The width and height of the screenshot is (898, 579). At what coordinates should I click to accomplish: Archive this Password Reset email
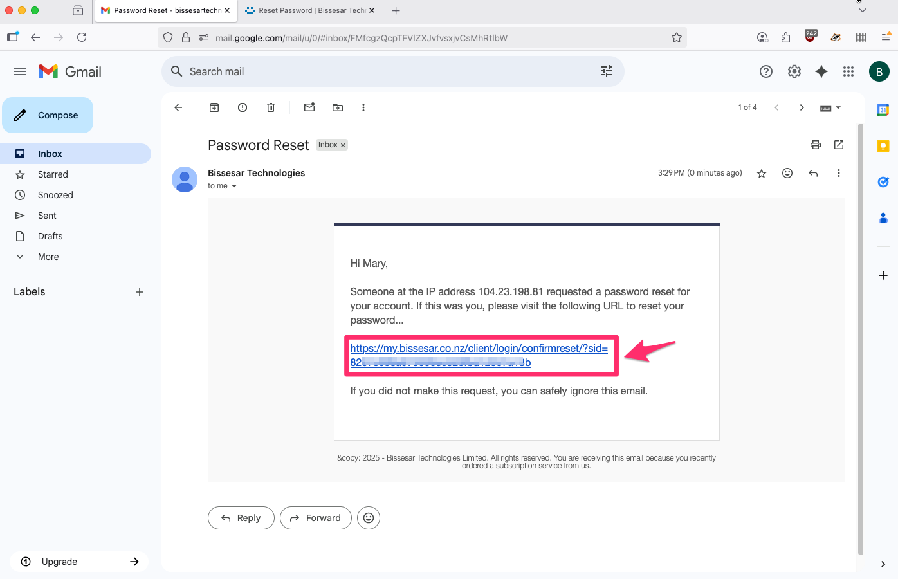(214, 107)
